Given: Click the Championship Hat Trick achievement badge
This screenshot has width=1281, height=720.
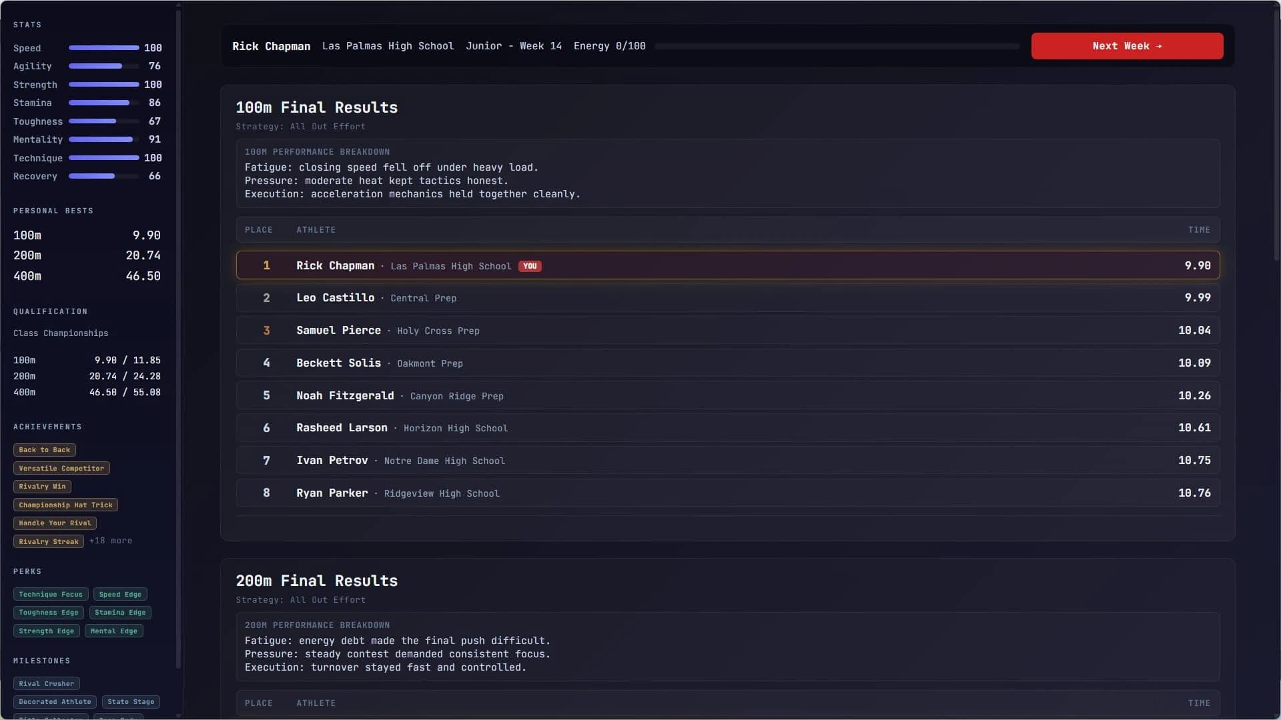Looking at the screenshot, I should click(65, 505).
